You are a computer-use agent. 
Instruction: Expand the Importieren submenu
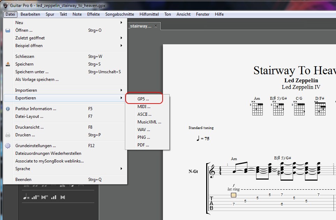(64, 90)
